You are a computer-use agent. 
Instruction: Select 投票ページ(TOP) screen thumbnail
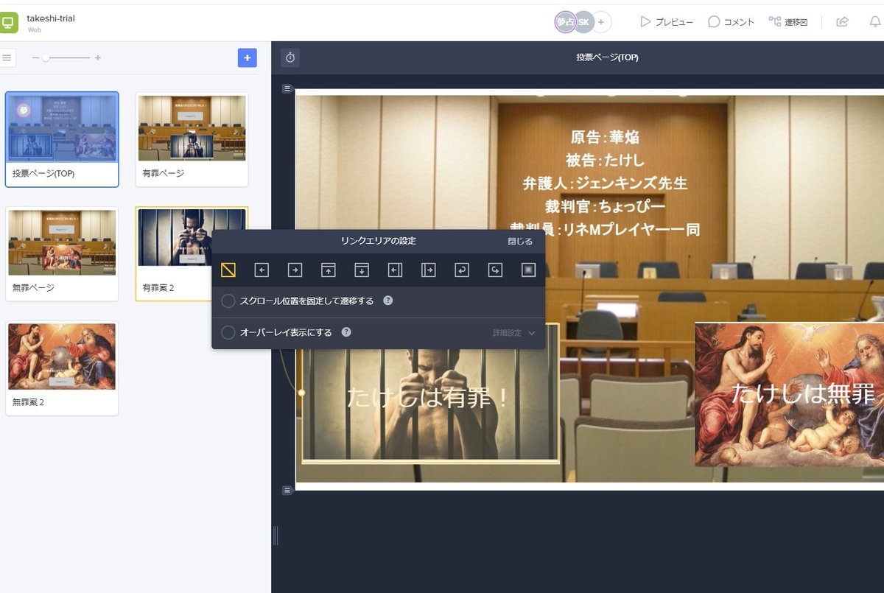(62, 139)
